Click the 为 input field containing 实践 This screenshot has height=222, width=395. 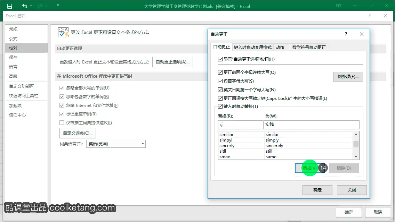(x=312, y=125)
